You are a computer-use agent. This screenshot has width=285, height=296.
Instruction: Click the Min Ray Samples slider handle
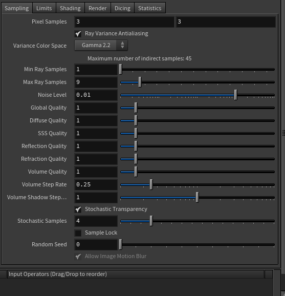[121, 69]
